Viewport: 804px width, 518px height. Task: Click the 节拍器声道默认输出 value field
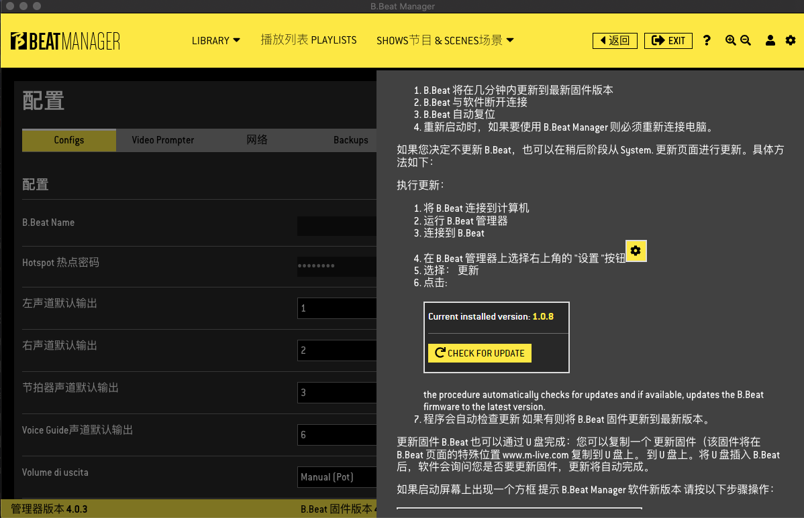coord(337,393)
